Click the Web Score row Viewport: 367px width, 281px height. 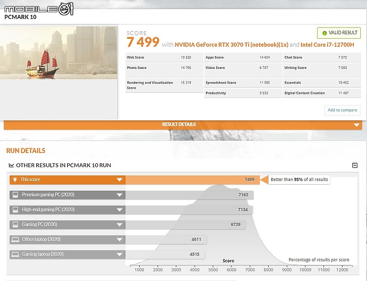click(x=164, y=57)
